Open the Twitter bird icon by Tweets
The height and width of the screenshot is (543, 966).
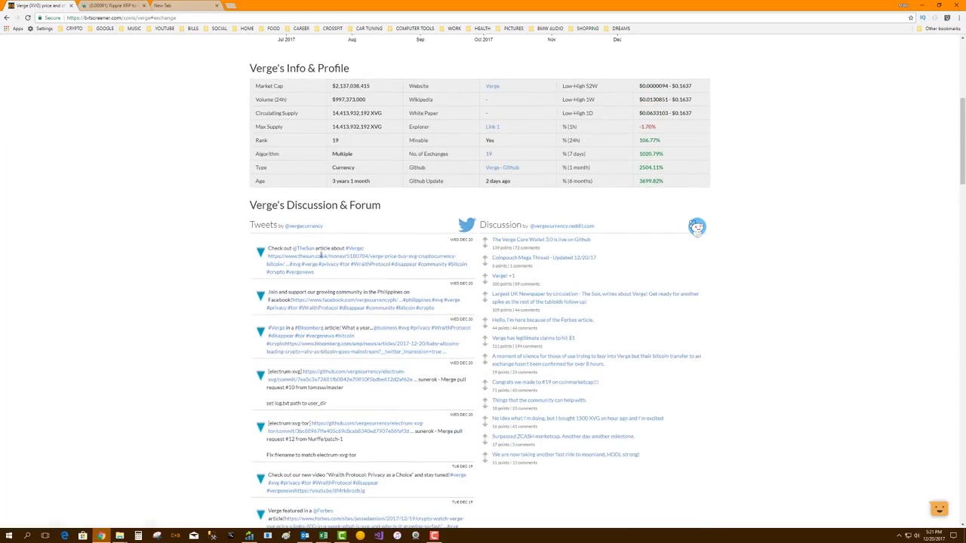click(466, 225)
